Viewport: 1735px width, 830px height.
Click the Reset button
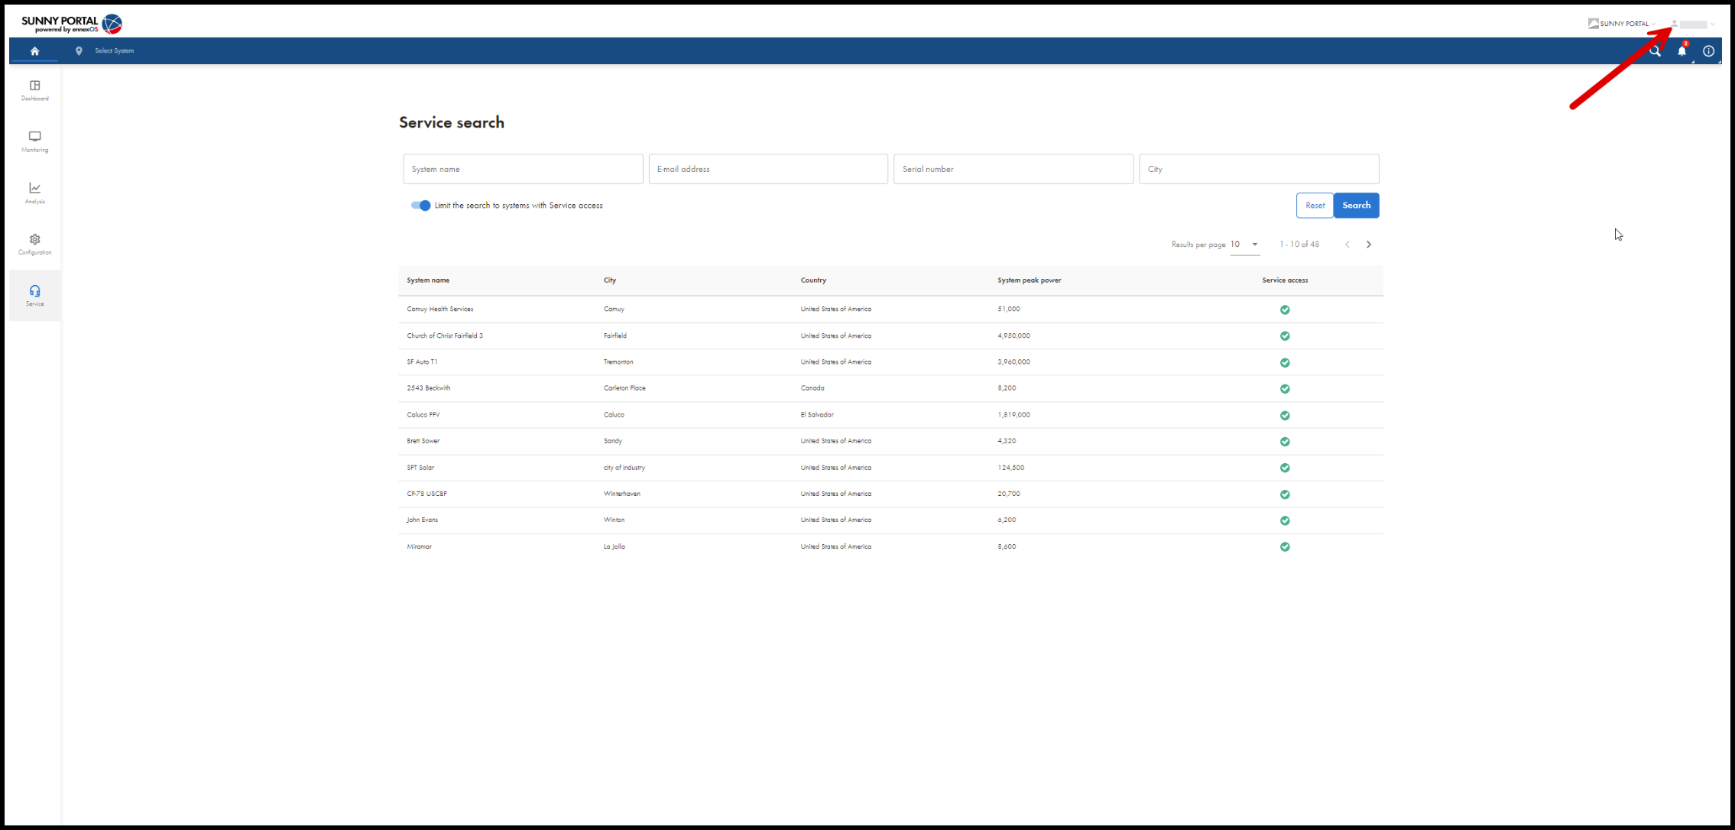coord(1315,205)
